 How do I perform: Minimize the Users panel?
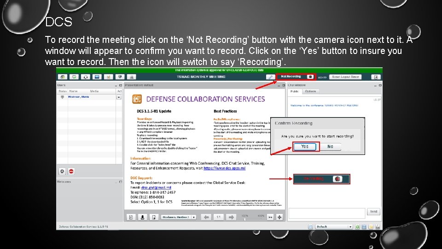(116, 85)
